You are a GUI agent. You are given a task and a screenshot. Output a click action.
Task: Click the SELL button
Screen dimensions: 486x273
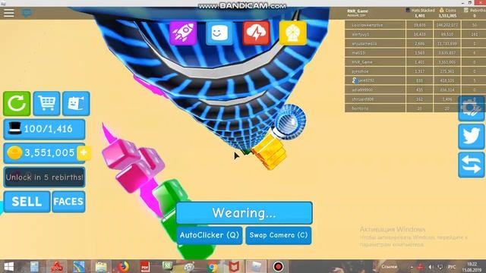click(x=27, y=202)
